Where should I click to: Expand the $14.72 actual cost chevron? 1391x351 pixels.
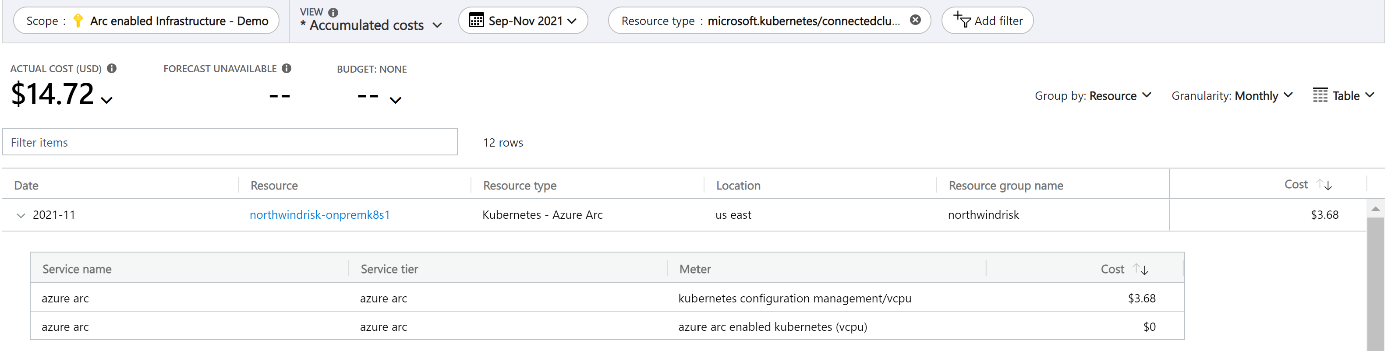click(107, 100)
